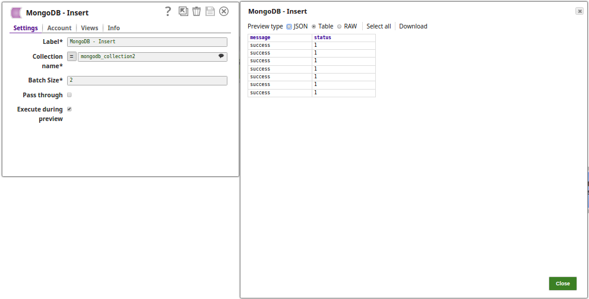
Task: Click the pop-out window icon in Insert panel
Action: pos(183,11)
